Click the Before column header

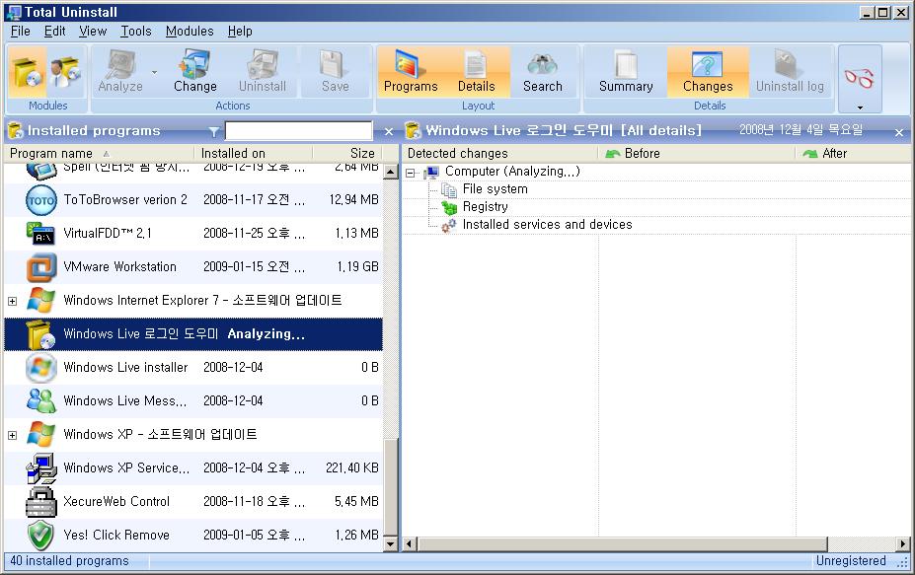click(x=697, y=154)
